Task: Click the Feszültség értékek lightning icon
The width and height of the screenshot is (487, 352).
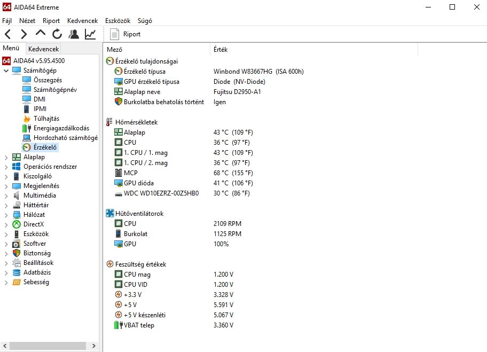Action: 109,264
